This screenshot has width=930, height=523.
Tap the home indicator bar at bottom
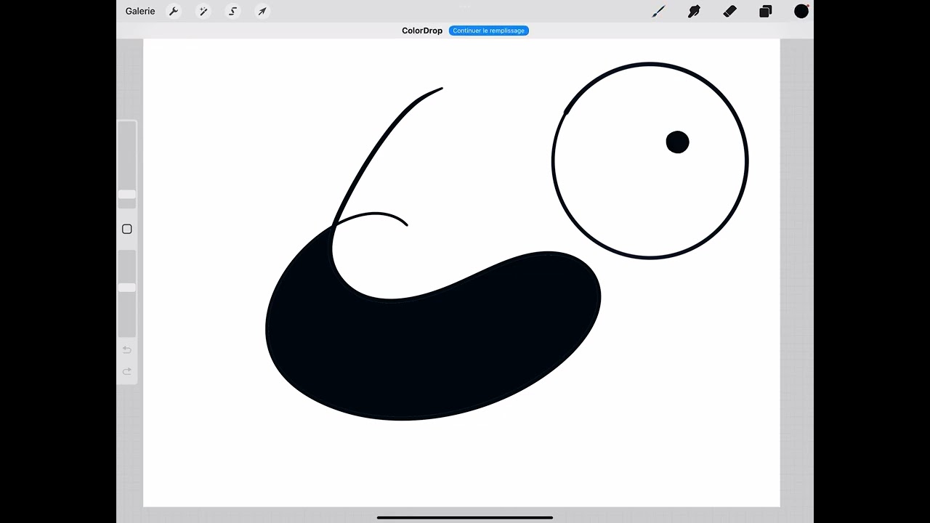click(x=465, y=518)
